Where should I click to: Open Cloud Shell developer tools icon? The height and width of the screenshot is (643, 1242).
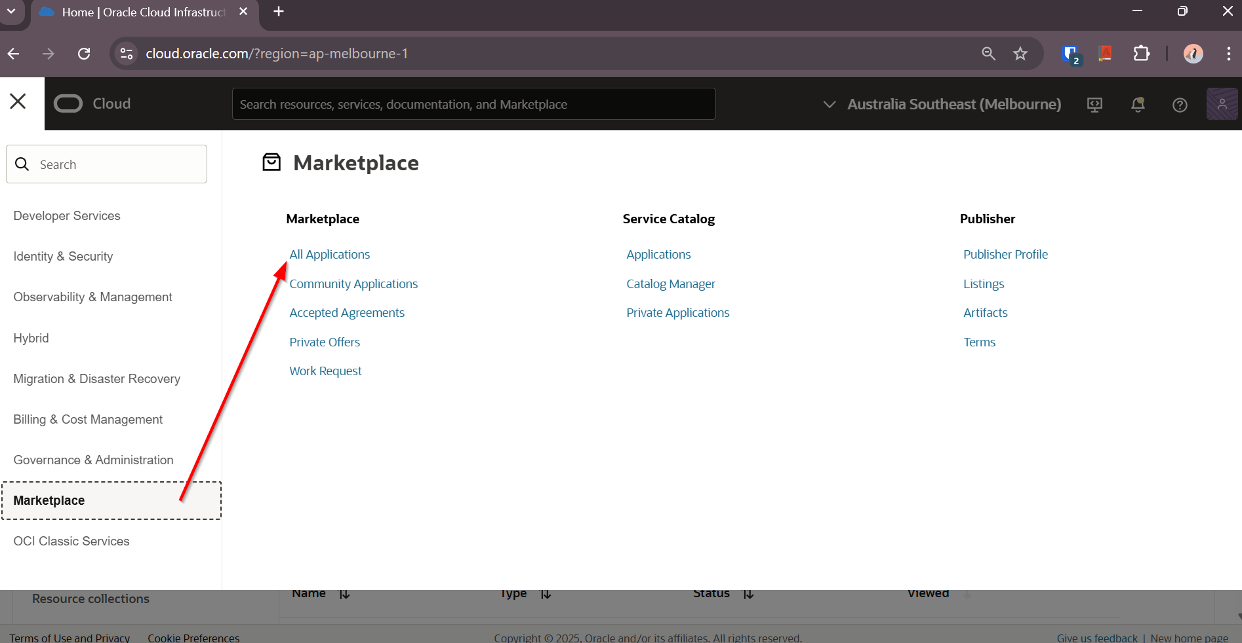tap(1094, 105)
